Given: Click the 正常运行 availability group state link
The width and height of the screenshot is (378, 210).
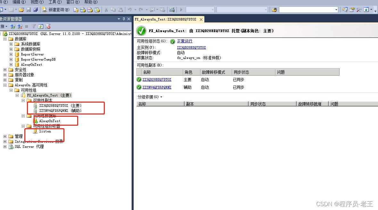Looking at the screenshot, I should (185, 41).
